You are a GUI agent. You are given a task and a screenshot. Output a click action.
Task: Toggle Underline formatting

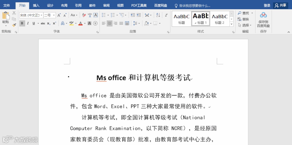(34, 23)
